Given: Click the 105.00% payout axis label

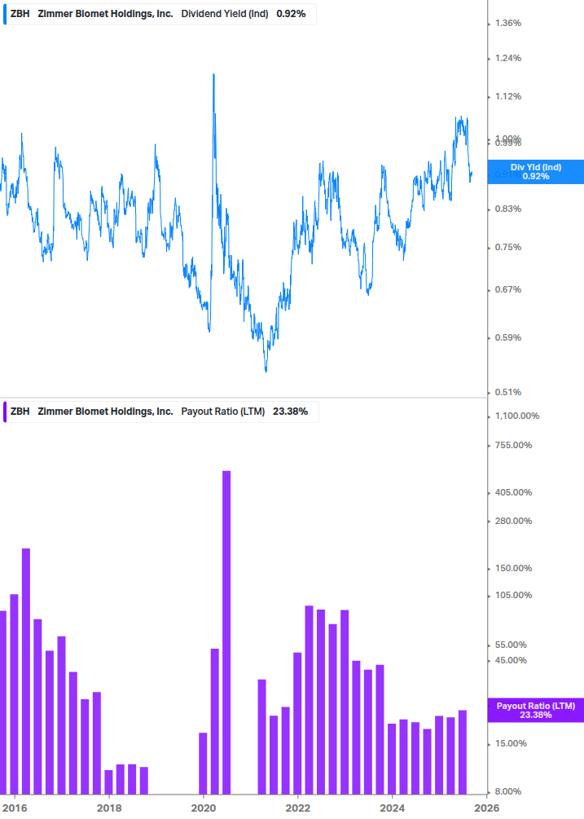Looking at the screenshot, I should click(x=513, y=595).
